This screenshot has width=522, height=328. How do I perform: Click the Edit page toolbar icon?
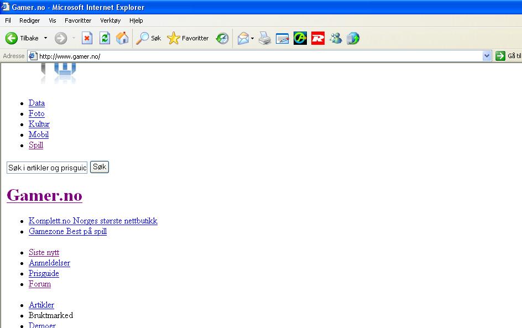[x=283, y=38]
